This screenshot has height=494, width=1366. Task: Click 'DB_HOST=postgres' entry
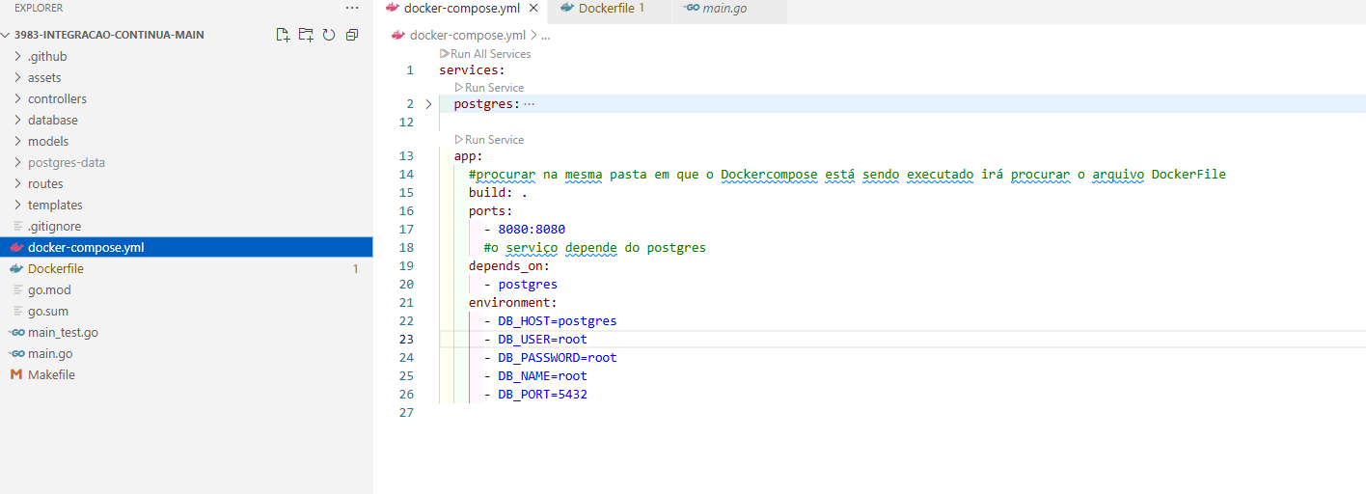558,321
